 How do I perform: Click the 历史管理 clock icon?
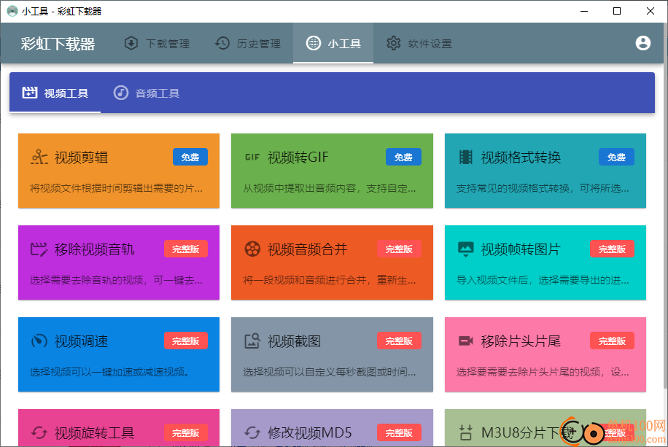point(222,44)
